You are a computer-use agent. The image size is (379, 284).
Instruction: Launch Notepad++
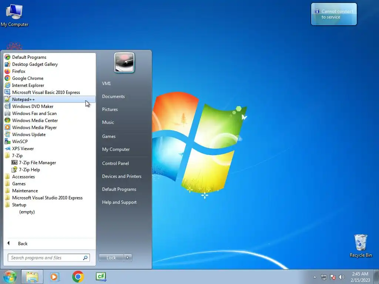pyautogui.click(x=50, y=99)
